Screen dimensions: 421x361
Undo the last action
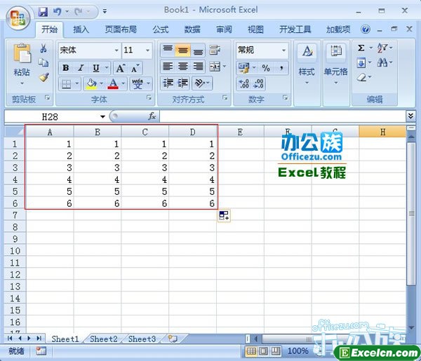[57, 11]
